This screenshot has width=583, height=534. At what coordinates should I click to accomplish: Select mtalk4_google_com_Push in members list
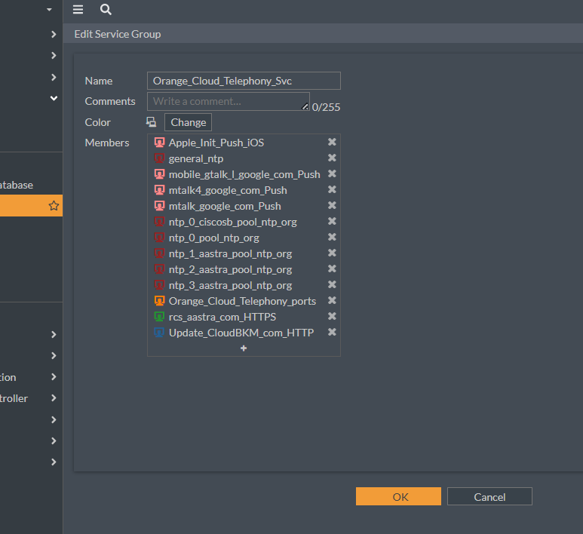coord(228,190)
